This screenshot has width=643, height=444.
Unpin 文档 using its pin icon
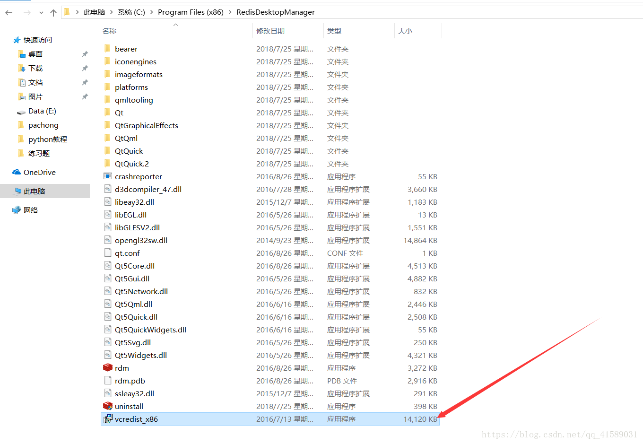pyautogui.click(x=85, y=82)
